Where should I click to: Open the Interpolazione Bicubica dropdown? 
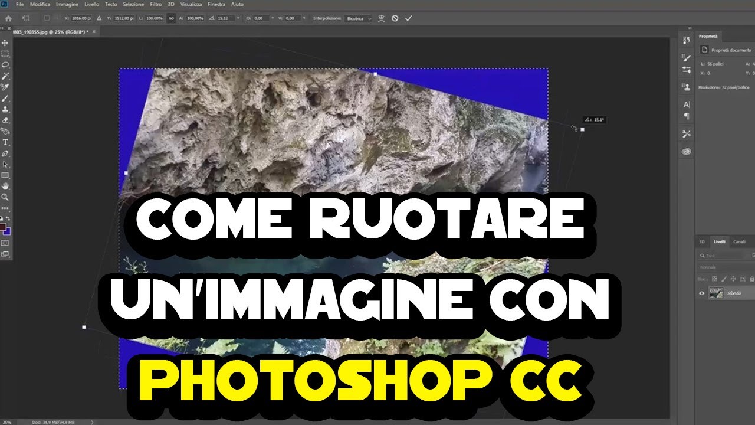click(x=359, y=18)
